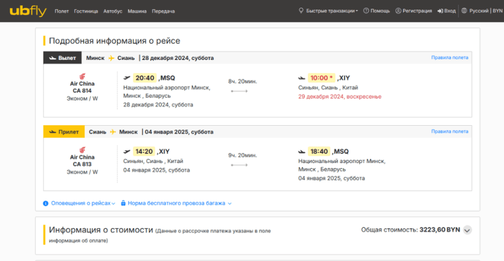Open Правила полета for the return flight

pyautogui.click(x=449, y=132)
